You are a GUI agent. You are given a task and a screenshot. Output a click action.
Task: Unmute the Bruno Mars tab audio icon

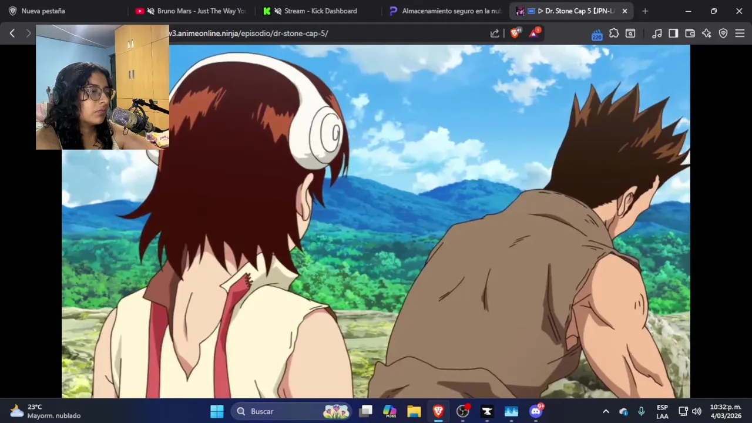pos(151,11)
